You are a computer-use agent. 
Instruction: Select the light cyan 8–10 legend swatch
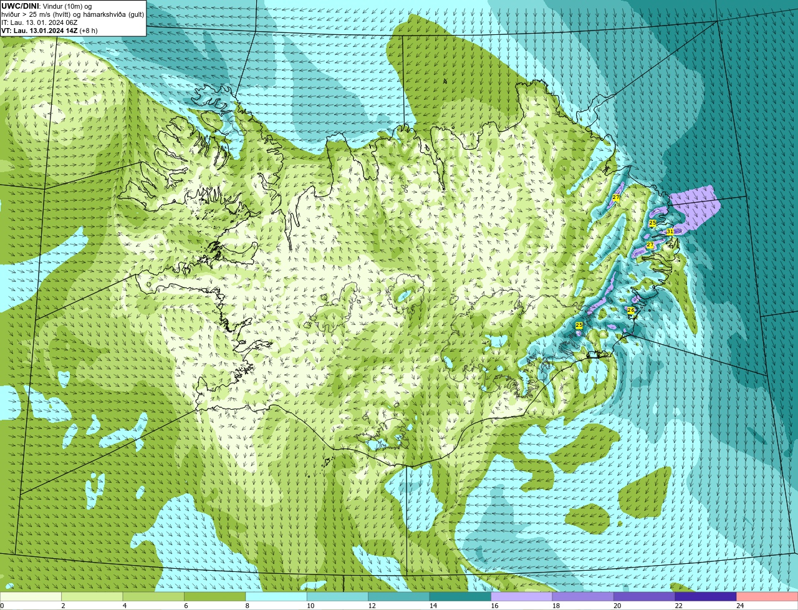point(276,596)
